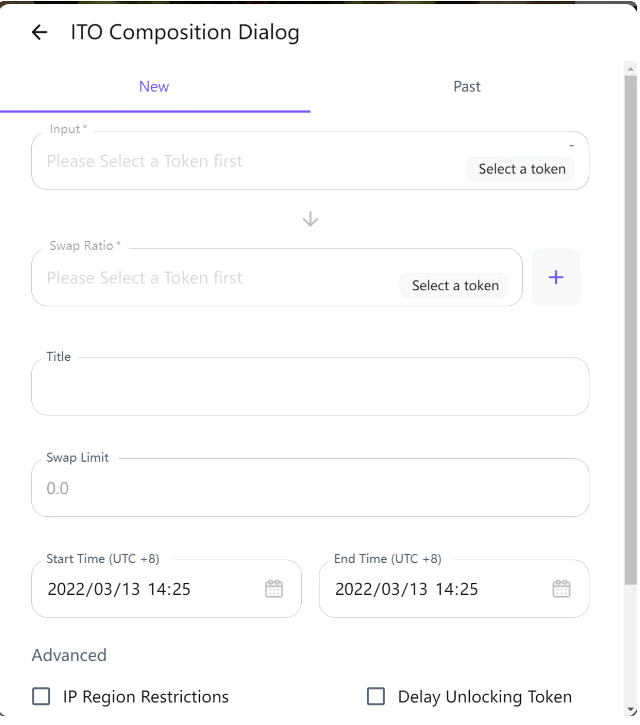Open the New tab
640x725 pixels.
tap(155, 87)
